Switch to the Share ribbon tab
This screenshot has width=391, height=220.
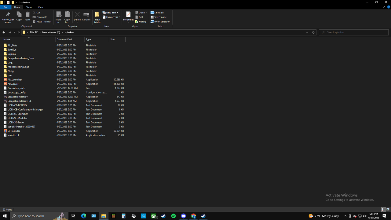(x=29, y=7)
